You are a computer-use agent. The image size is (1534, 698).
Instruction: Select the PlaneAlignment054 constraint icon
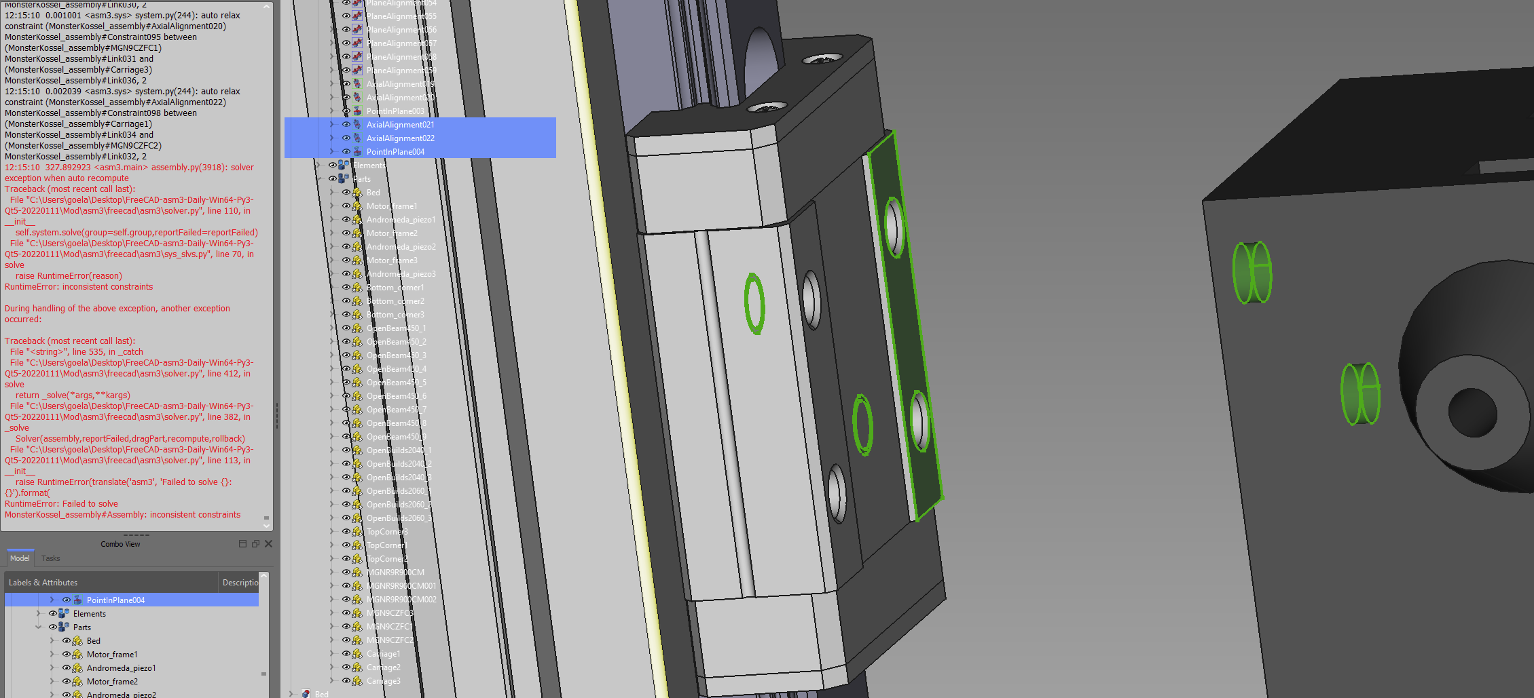[x=356, y=3]
